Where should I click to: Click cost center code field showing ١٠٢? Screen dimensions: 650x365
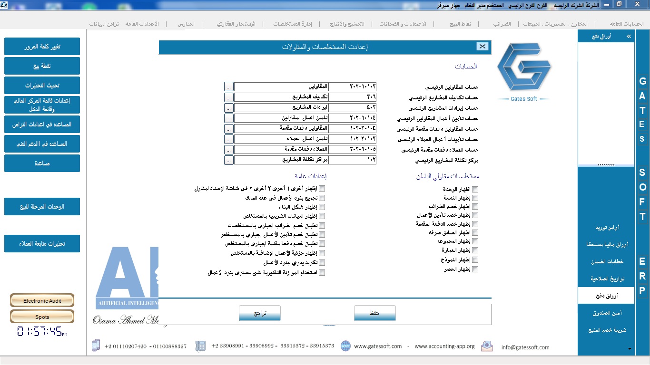click(x=352, y=160)
